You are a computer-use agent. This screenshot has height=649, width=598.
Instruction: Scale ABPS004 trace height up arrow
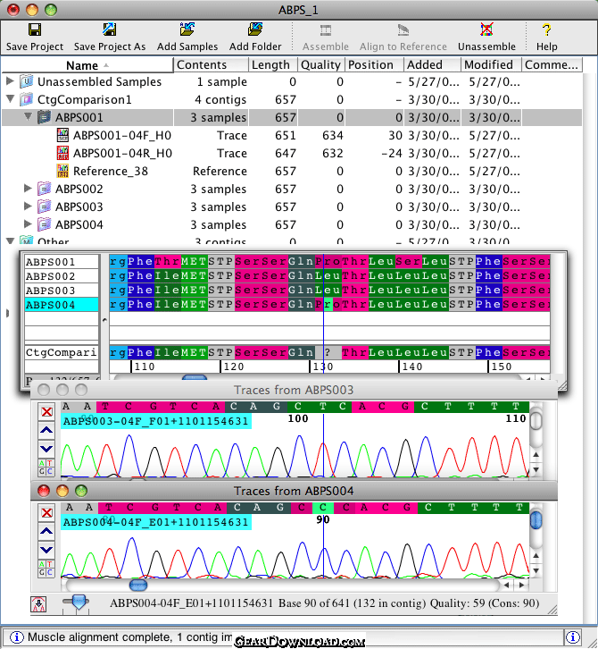click(x=536, y=555)
